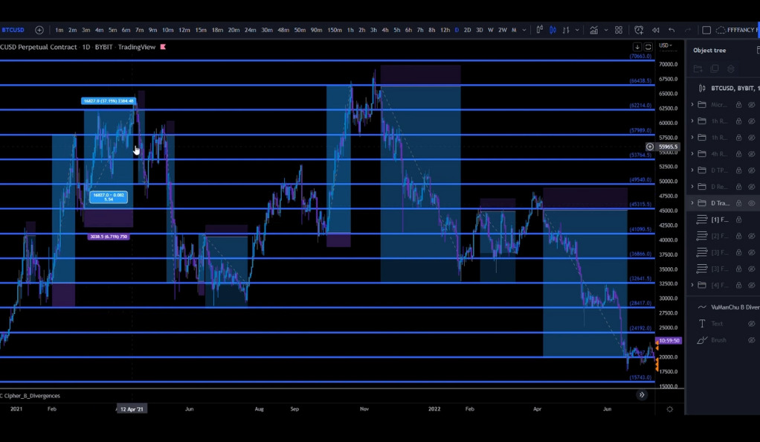Screen dimensions: 760x442
Task: Expand the D Tra... folder chevron
Action: (x=692, y=203)
